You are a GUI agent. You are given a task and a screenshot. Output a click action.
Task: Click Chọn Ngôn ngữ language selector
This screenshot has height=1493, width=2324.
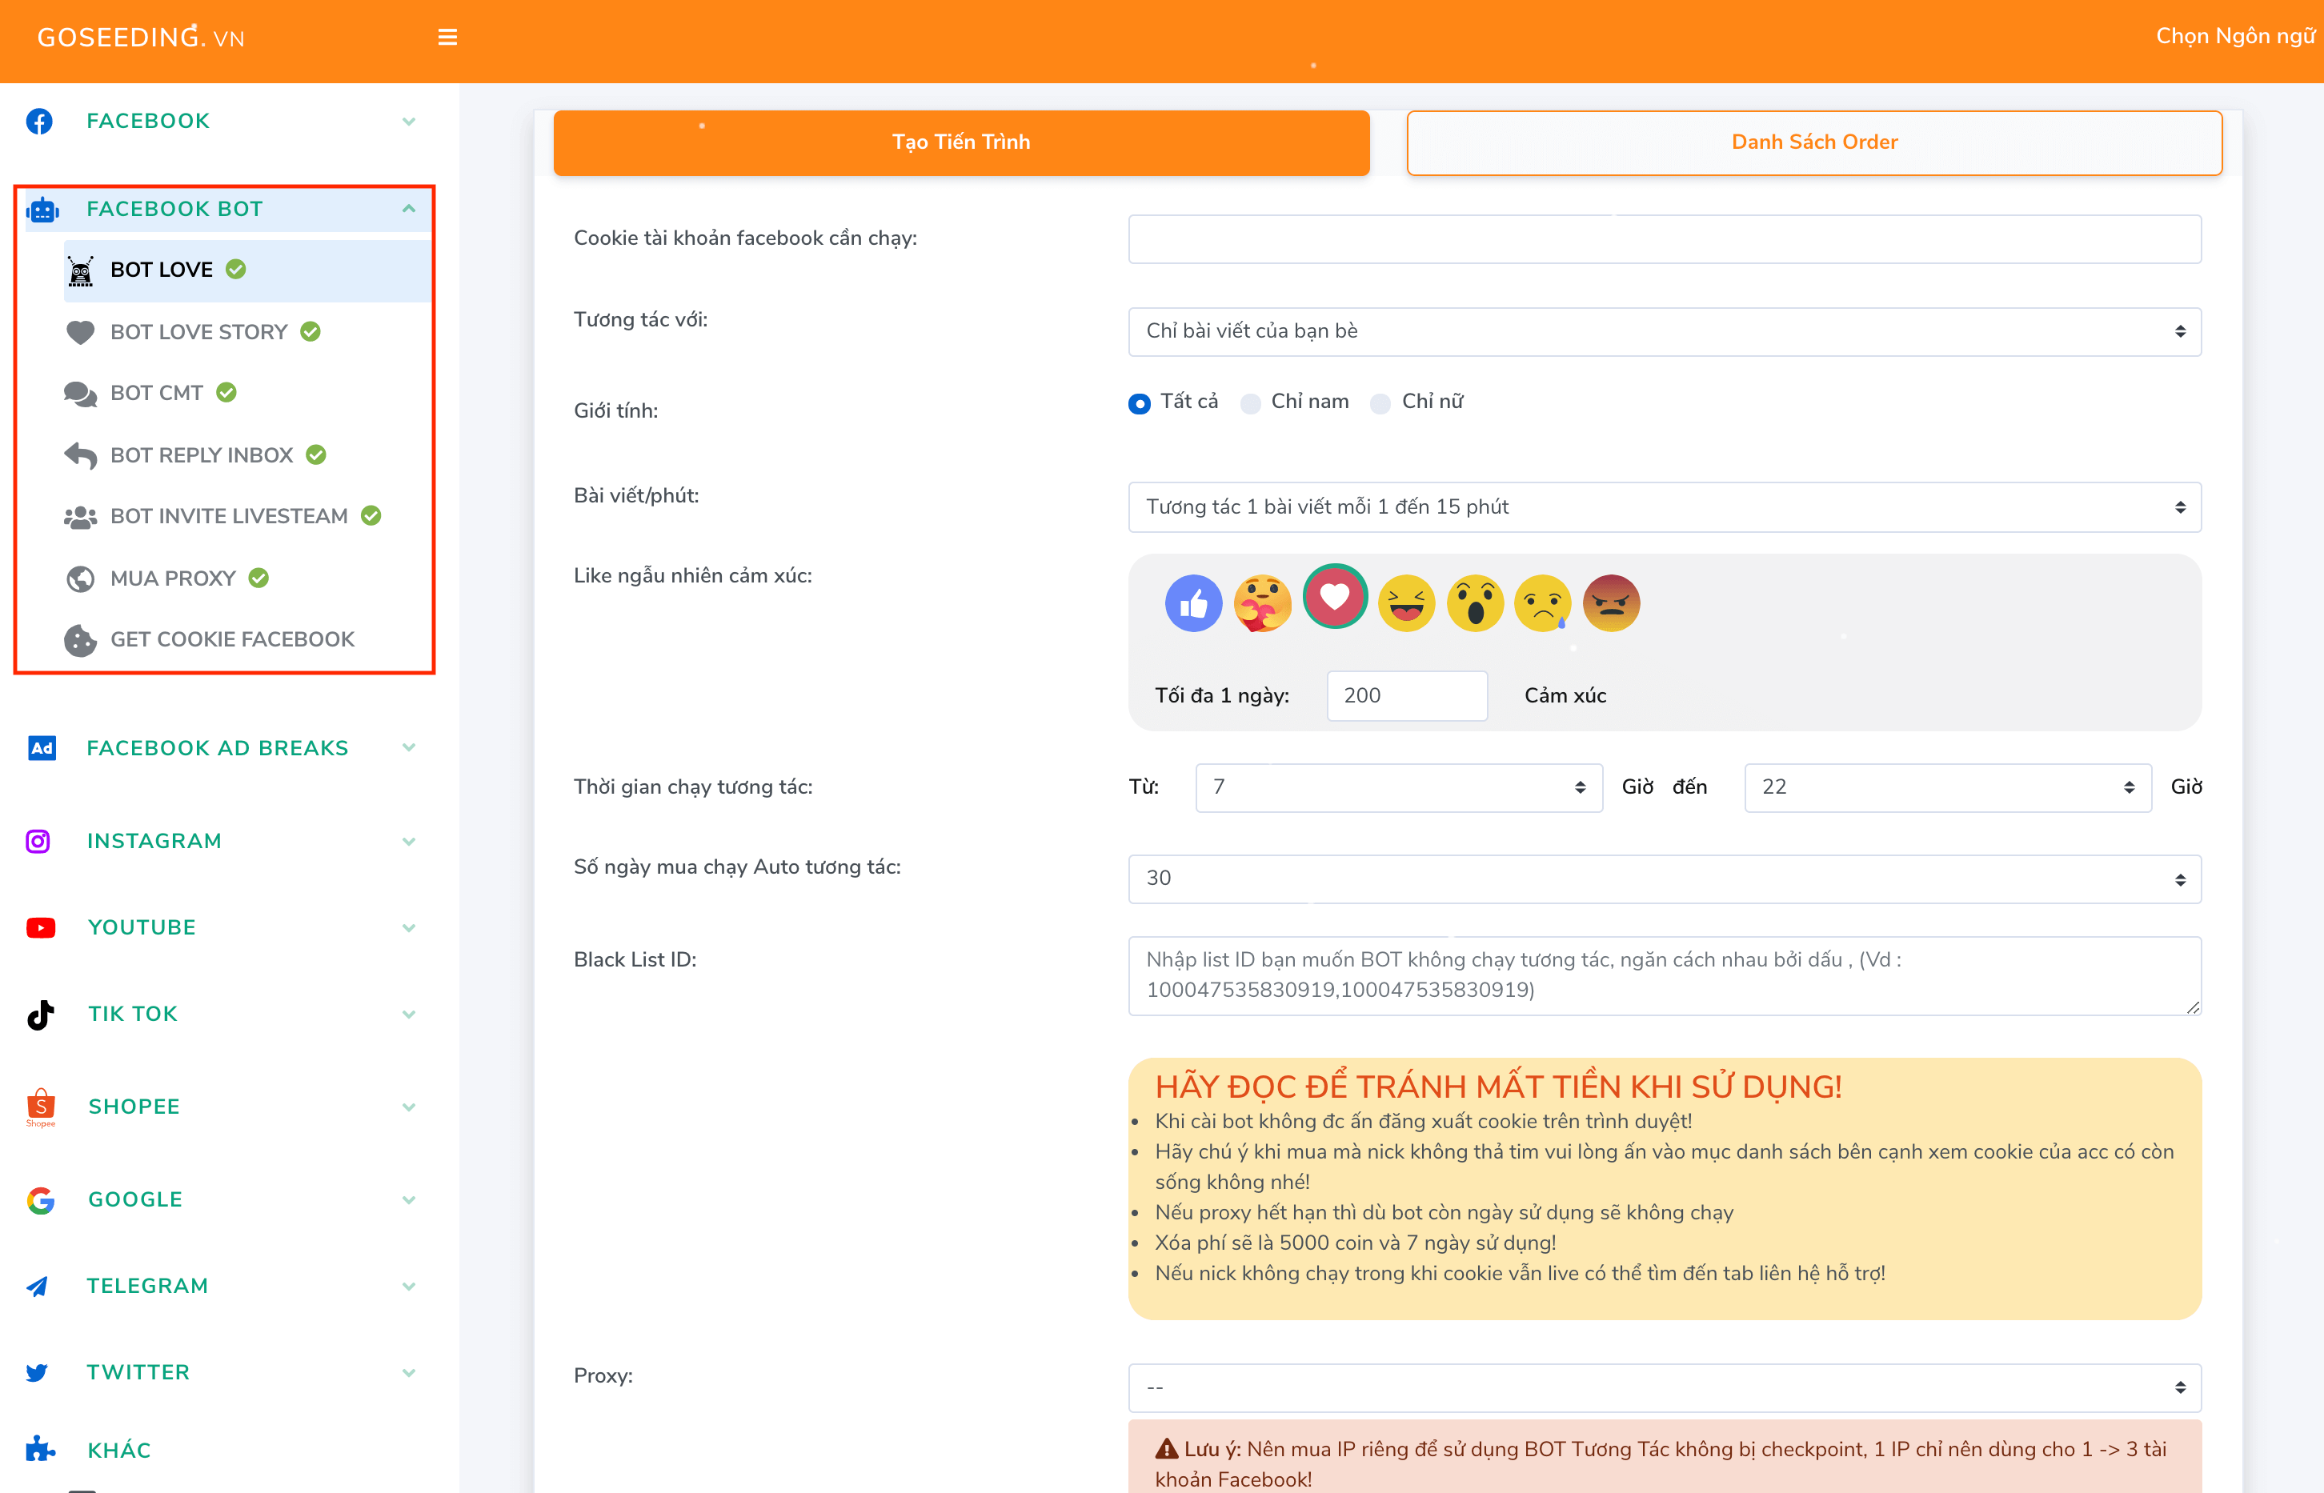(x=2236, y=36)
